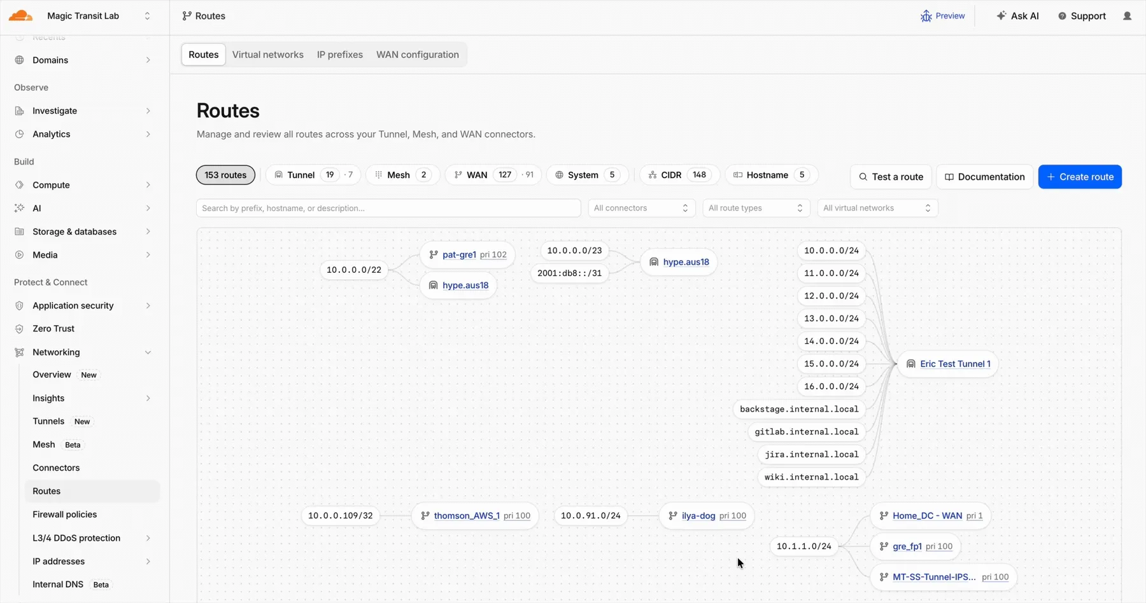The width and height of the screenshot is (1146, 603).
Task: Click the Investigate document icon
Action: point(20,111)
